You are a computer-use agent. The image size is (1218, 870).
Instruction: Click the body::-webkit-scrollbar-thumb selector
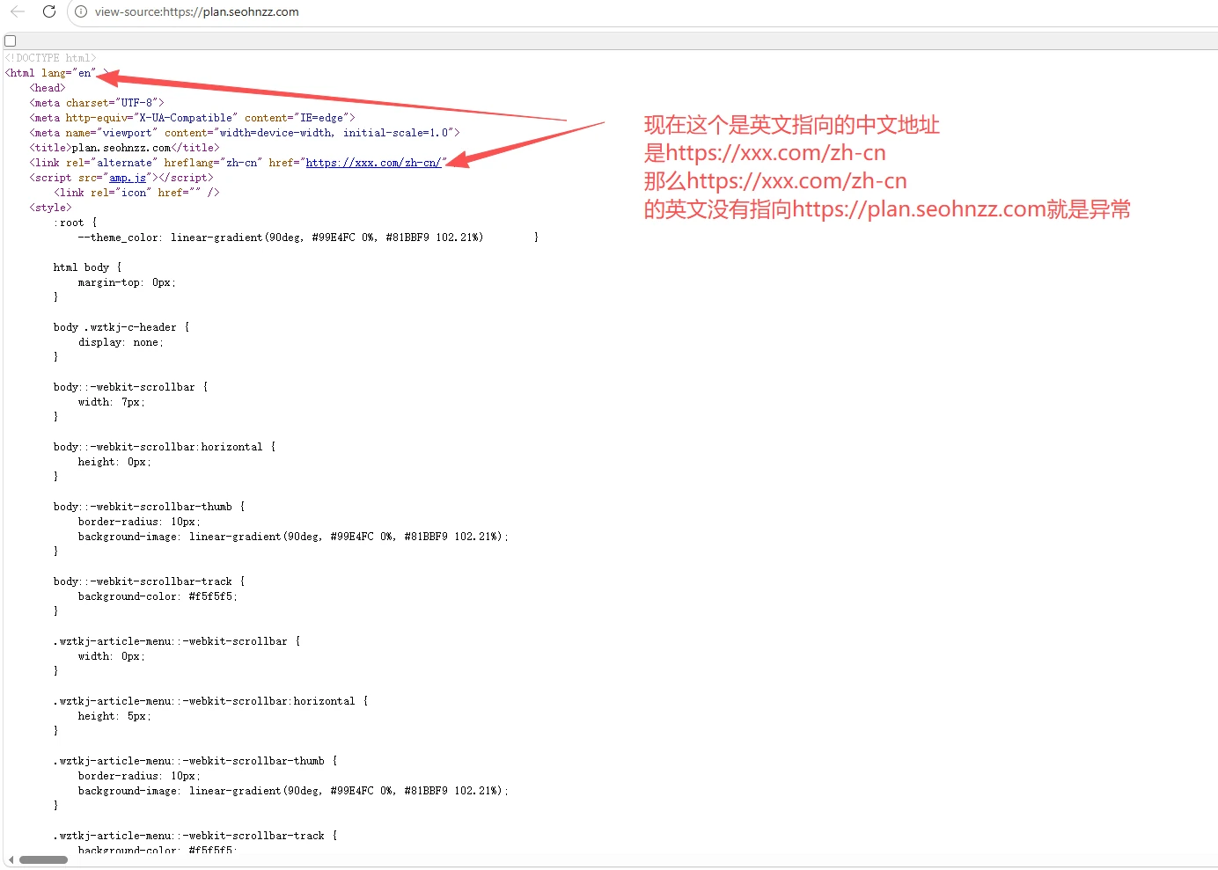pyautogui.click(x=150, y=507)
